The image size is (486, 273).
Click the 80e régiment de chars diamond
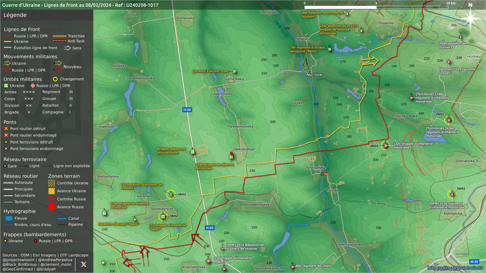coord(292,267)
